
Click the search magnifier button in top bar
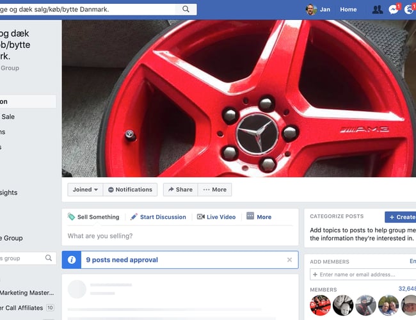pyautogui.click(x=186, y=10)
